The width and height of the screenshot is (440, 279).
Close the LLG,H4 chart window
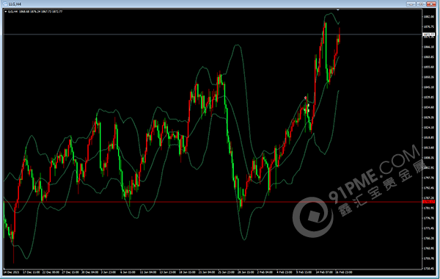pyautogui.click(x=431, y=4)
